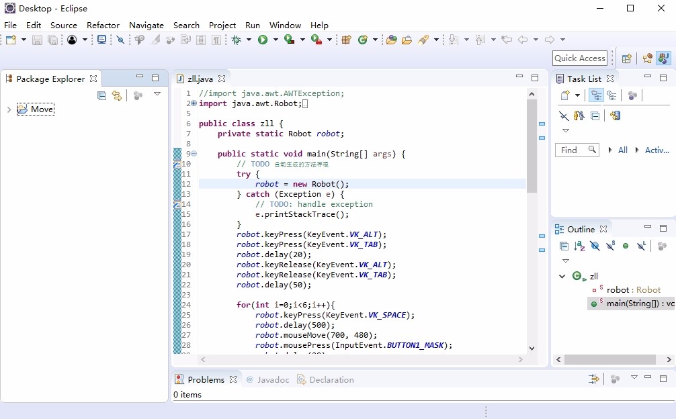This screenshot has width=676, height=419.
Task: Toggle Hide Fields in Outline
Action: tap(595, 246)
